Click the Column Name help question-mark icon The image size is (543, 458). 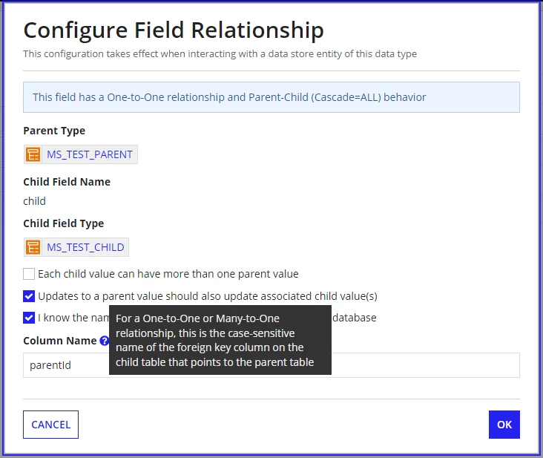click(105, 341)
